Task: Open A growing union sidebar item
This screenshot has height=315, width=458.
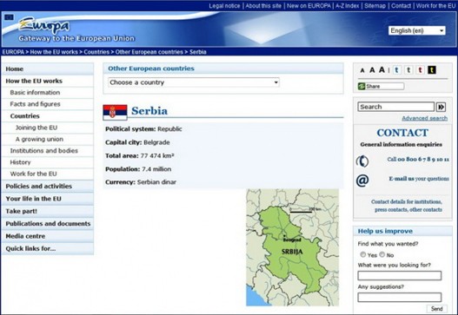Action: [48, 139]
